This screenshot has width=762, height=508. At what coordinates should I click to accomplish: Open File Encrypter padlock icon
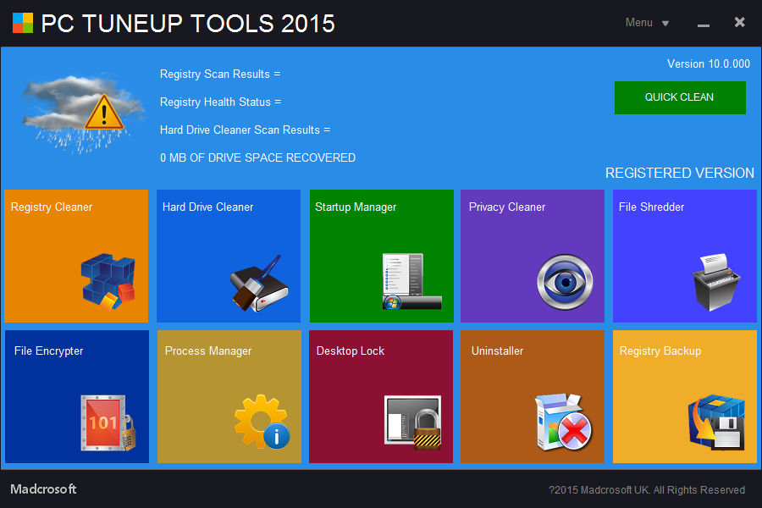108,423
